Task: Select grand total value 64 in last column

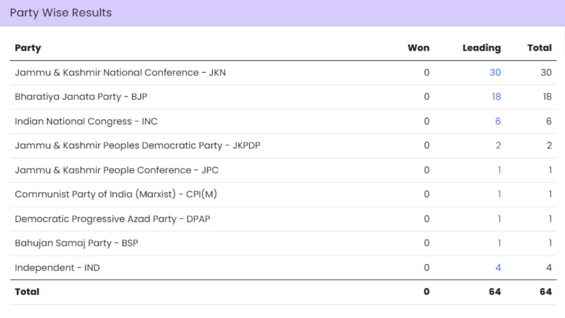Action: tap(546, 292)
